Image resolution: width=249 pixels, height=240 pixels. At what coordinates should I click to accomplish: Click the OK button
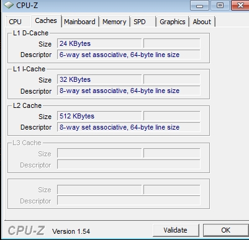(x=225, y=230)
